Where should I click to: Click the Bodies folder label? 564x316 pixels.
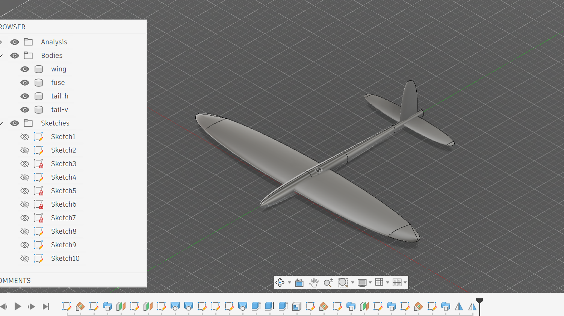pyautogui.click(x=52, y=56)
